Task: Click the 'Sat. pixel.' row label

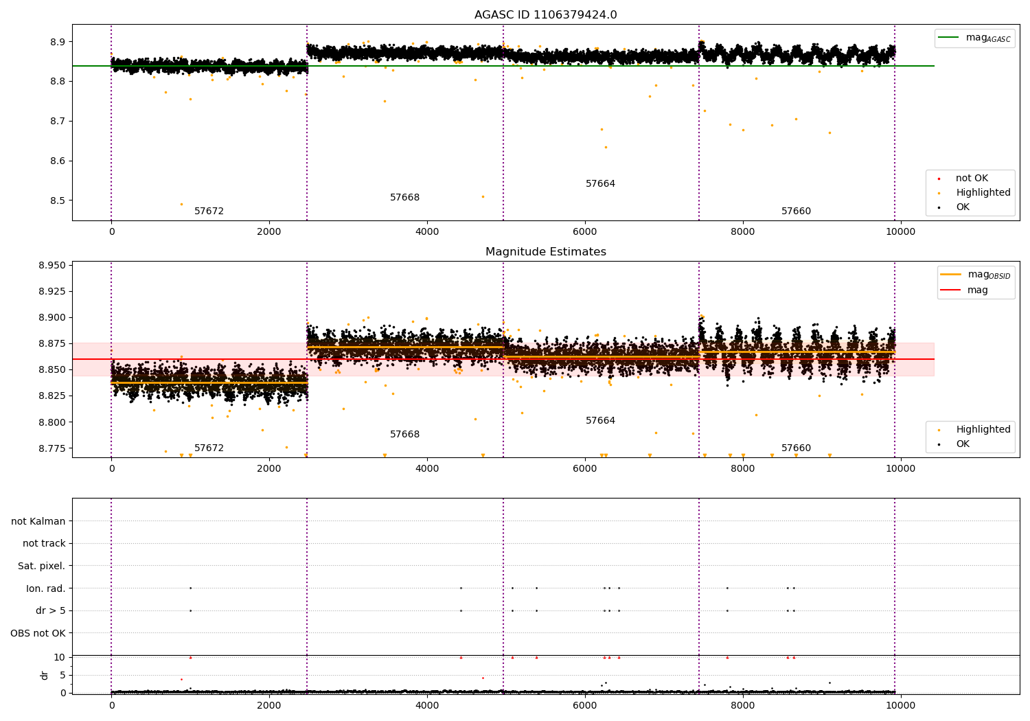Action: click(x=42, y=566)
